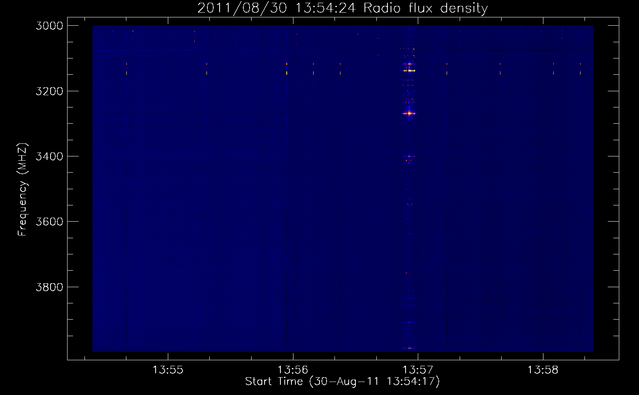This screenshot has height=395, width=639.
Task: Select the 3800 frequency tick label
Action: tap(49, 287)
